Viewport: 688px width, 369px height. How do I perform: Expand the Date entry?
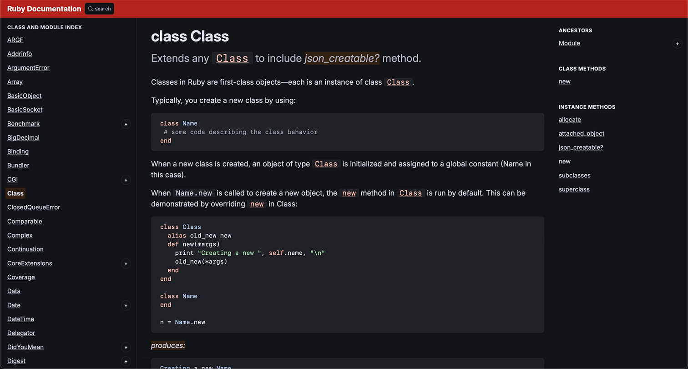pyautogui.click(x=126, y=306)
